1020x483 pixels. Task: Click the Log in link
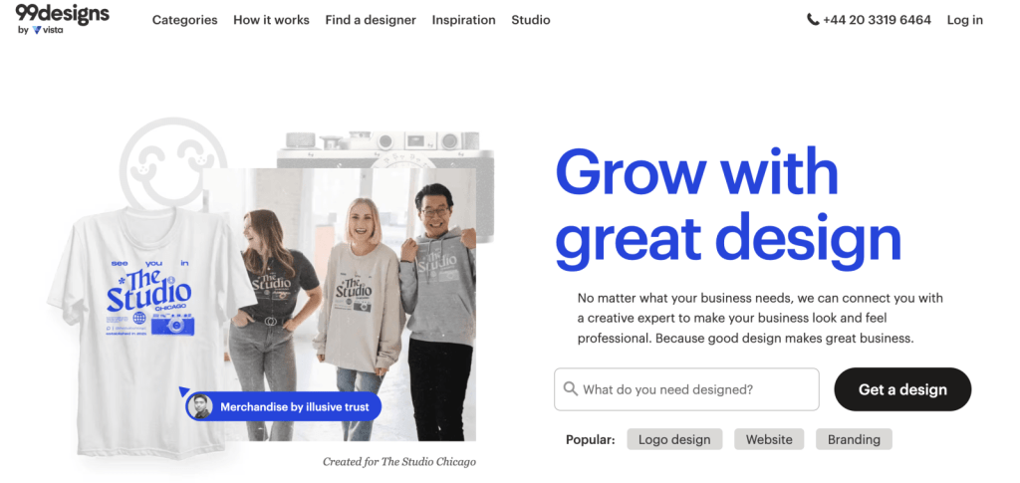964,20
